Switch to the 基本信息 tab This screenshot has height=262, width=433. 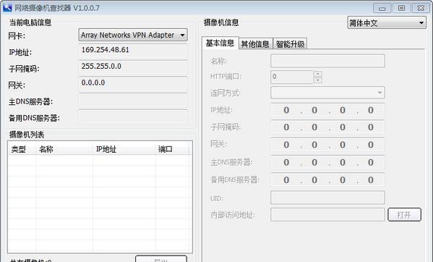tap(220, 43)
